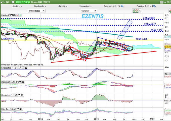The height and width of the screenshot is (121, 171).
Task: Open Estocástico indicator wrench settings
Action: (20, 68)
